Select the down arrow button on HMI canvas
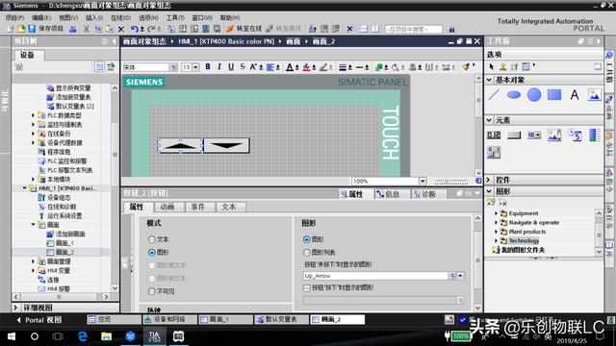The height and width of the screenshot is (346, 616). pyautogui.click(x=226, y=145)
